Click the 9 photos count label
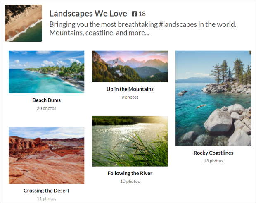 coord(130,97)
